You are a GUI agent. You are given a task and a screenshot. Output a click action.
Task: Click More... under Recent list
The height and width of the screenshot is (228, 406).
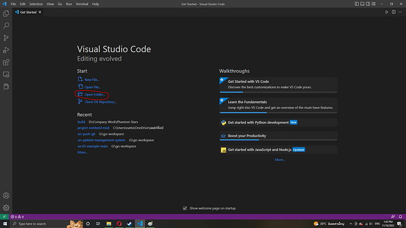(82, 152)
